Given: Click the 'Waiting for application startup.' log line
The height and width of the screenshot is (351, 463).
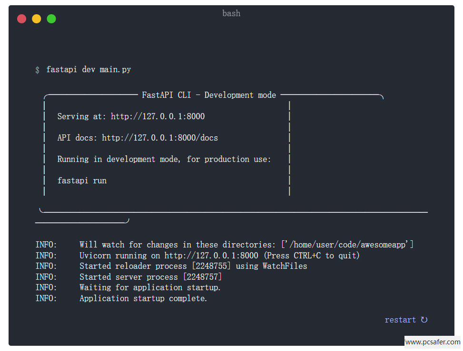Looking at the screenshot, I should pyautogui.click(x=150, y=287).
